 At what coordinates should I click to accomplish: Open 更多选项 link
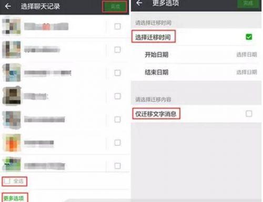[14, 198]
